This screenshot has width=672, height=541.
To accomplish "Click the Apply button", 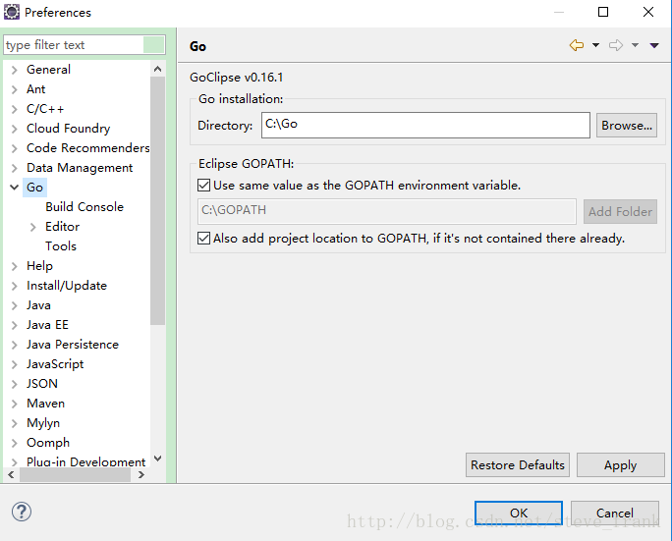I will 621,464.
